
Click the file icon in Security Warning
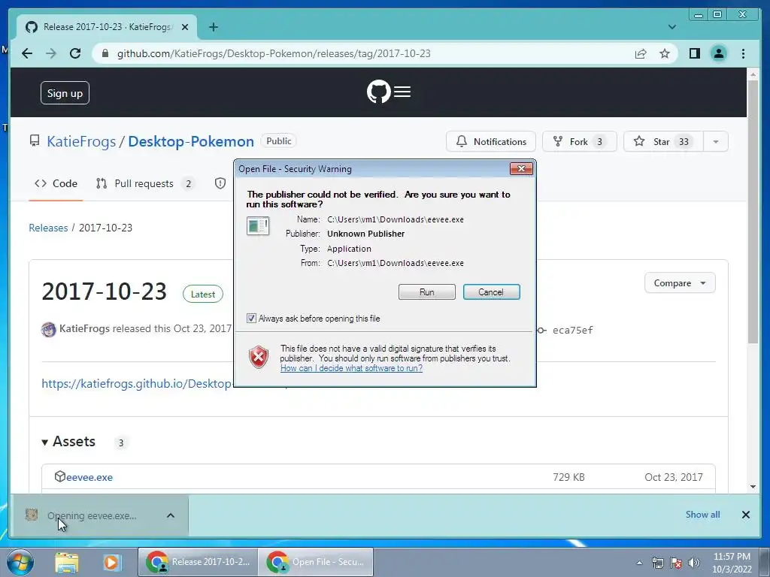pyautogui.click(x=257, y=226)
